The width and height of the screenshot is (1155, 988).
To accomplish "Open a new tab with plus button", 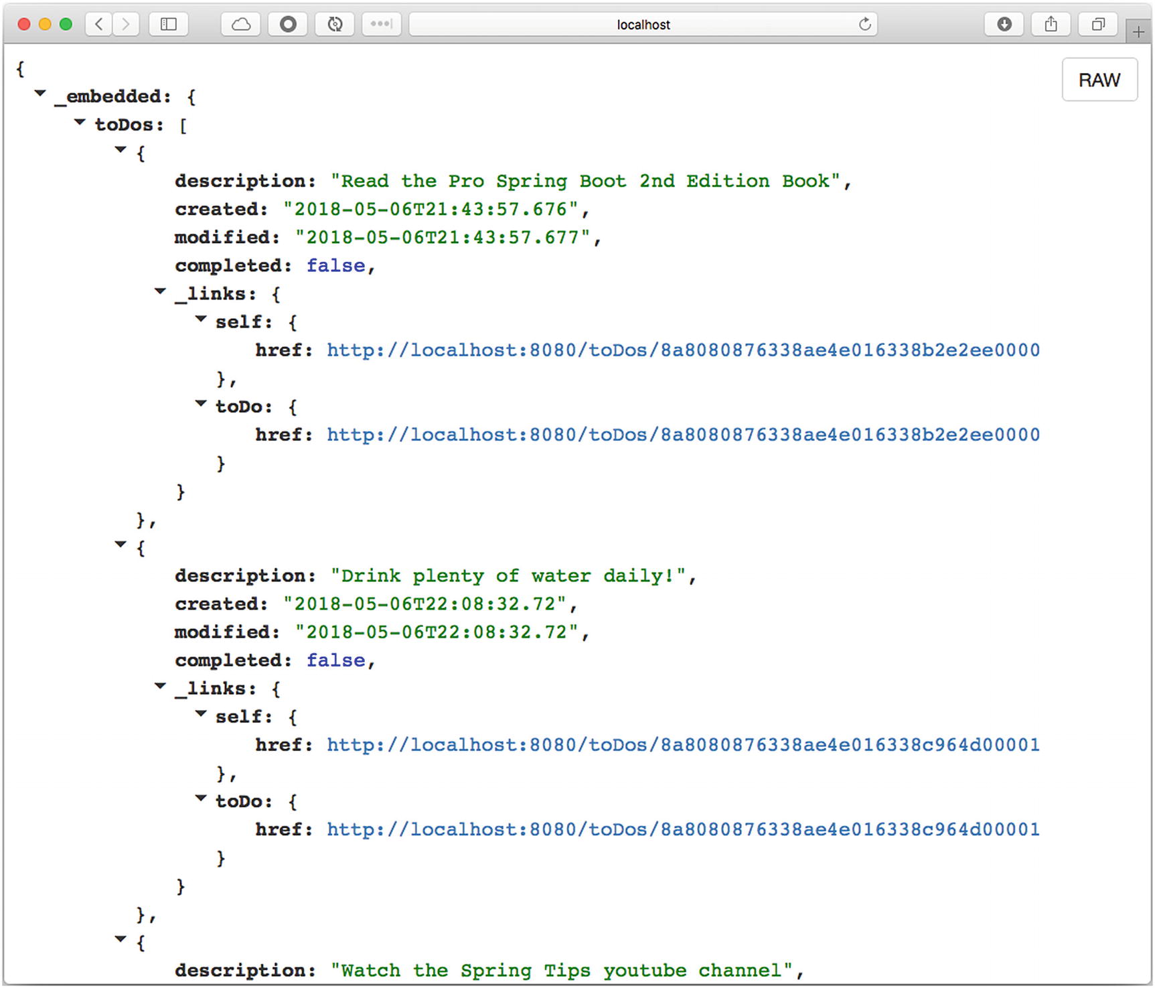I will [1138, 31].
